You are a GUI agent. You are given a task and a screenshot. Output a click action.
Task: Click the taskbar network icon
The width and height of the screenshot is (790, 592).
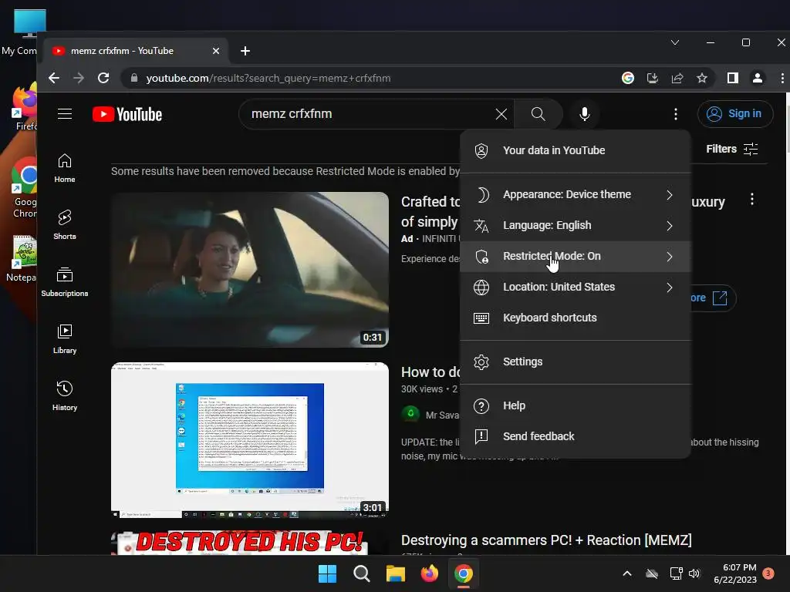(676, 573)
